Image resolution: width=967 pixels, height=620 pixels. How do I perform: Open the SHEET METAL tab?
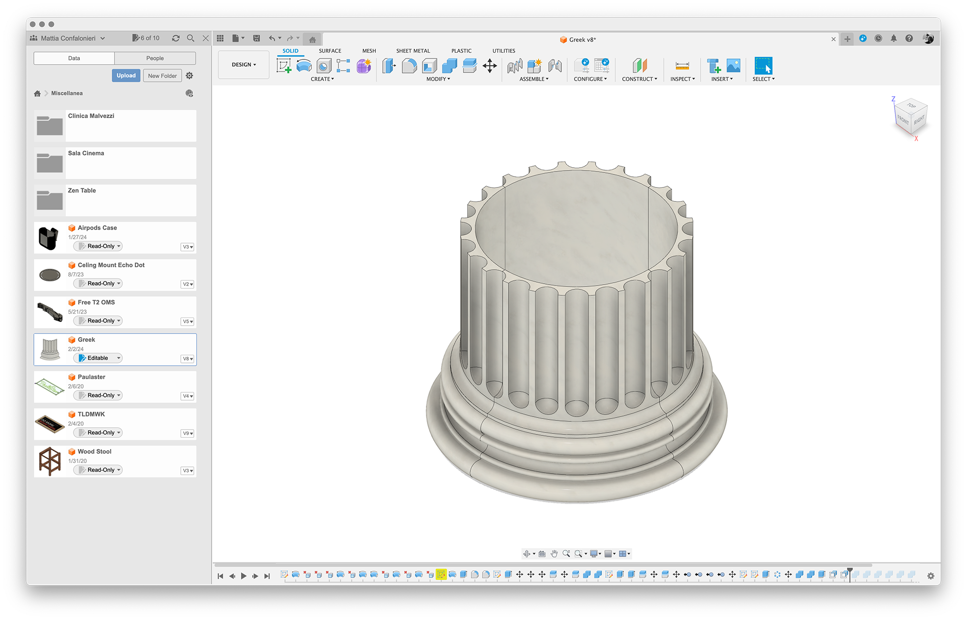click(412, 51)
